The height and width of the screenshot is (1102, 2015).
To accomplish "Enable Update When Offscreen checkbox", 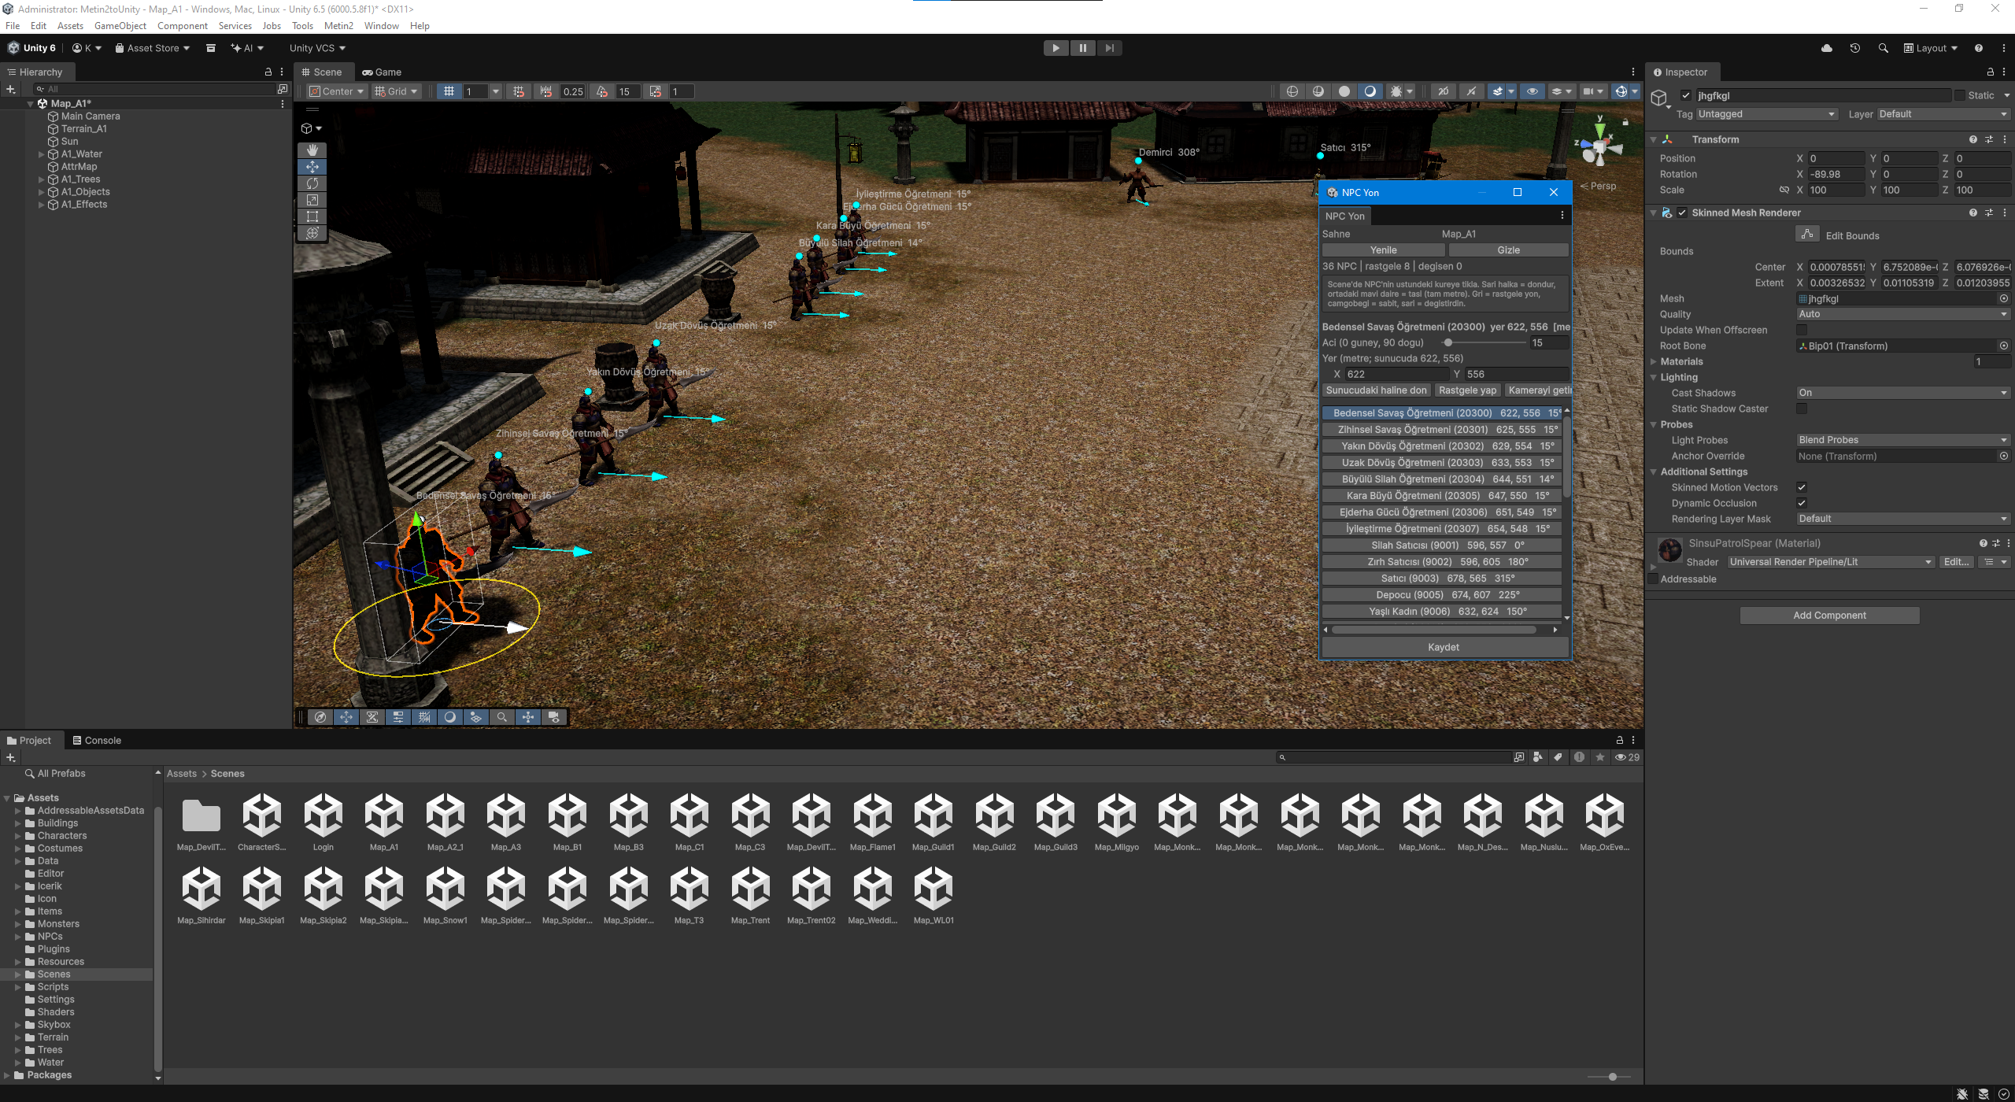I will (1802, 330).
